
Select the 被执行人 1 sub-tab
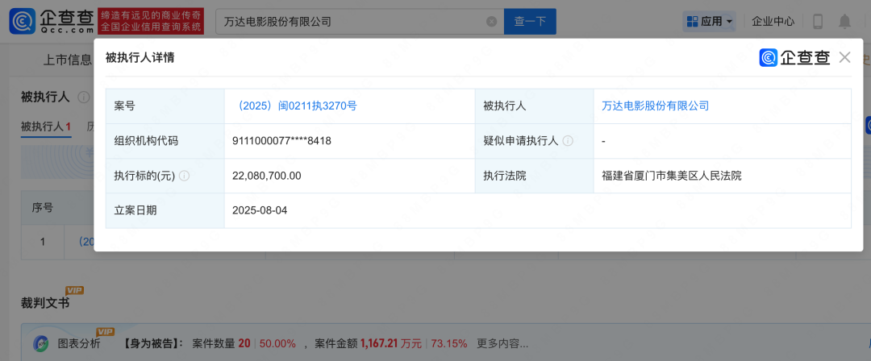point(46,127)
